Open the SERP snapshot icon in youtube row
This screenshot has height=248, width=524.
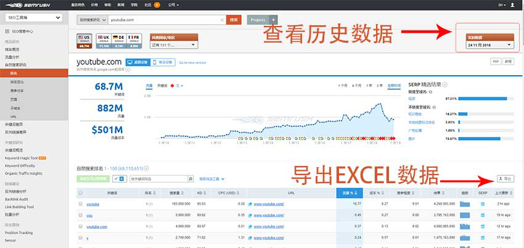(483, 204)
